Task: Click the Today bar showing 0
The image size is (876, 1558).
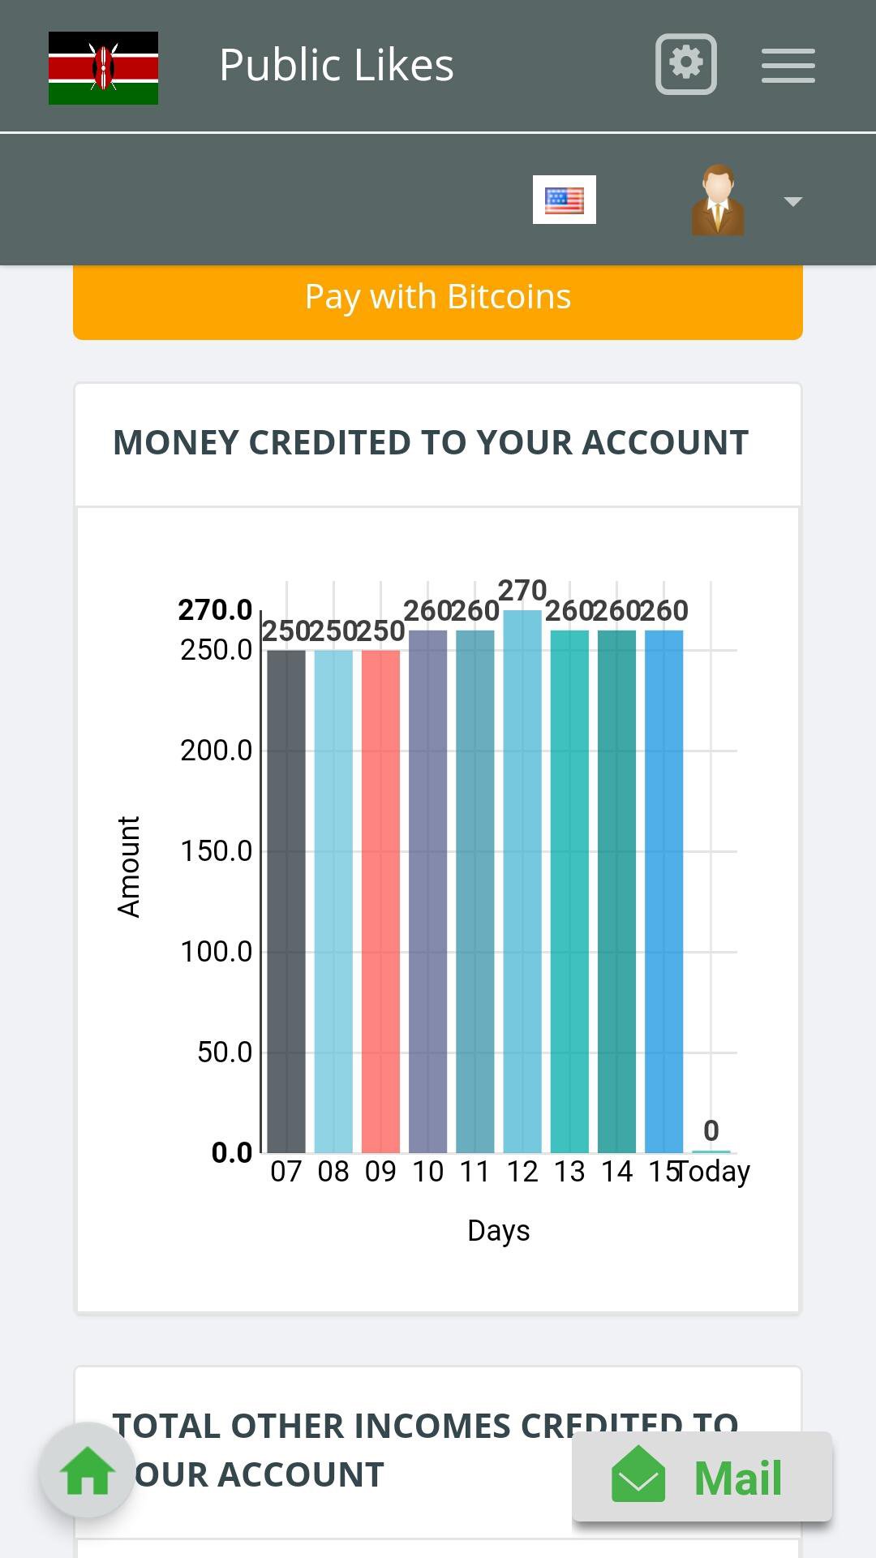Action: pos(711,1151)
